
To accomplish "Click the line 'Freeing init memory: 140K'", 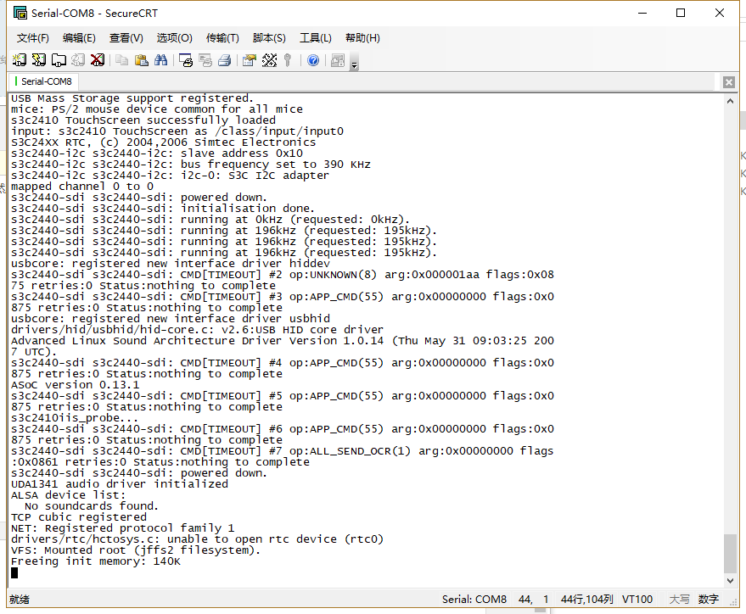I will pos(96,561).
